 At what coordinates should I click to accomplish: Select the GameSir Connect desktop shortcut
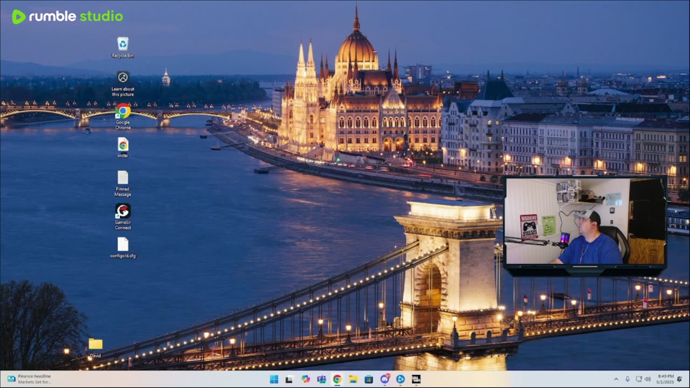(123, 211)
